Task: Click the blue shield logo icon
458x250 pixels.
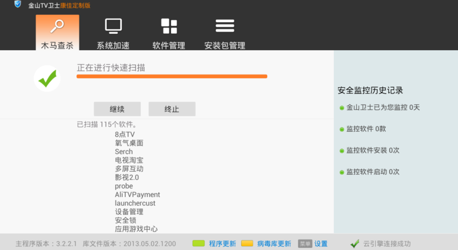Action: click(18, 4)
